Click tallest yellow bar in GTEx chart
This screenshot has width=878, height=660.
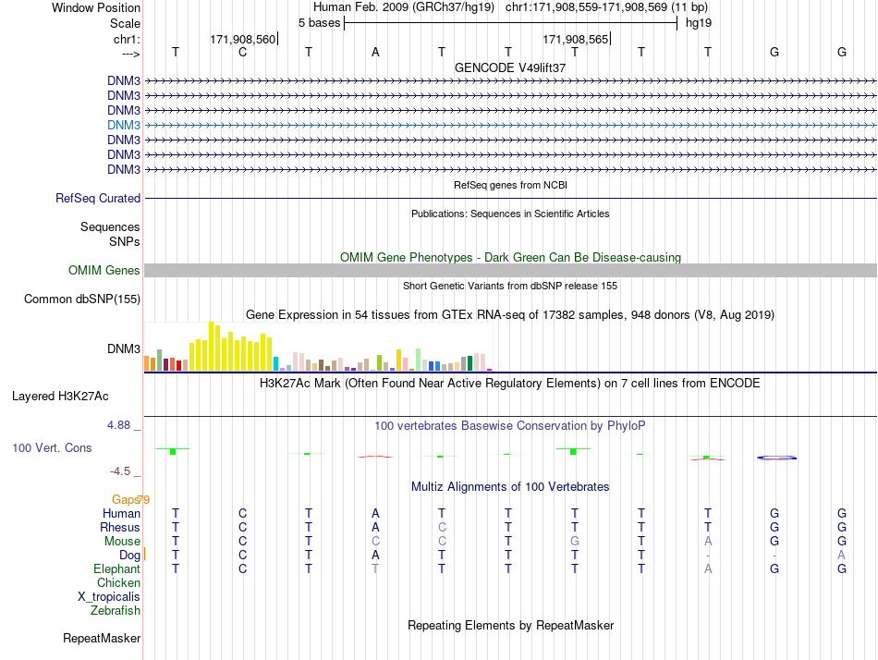[211, 347]
